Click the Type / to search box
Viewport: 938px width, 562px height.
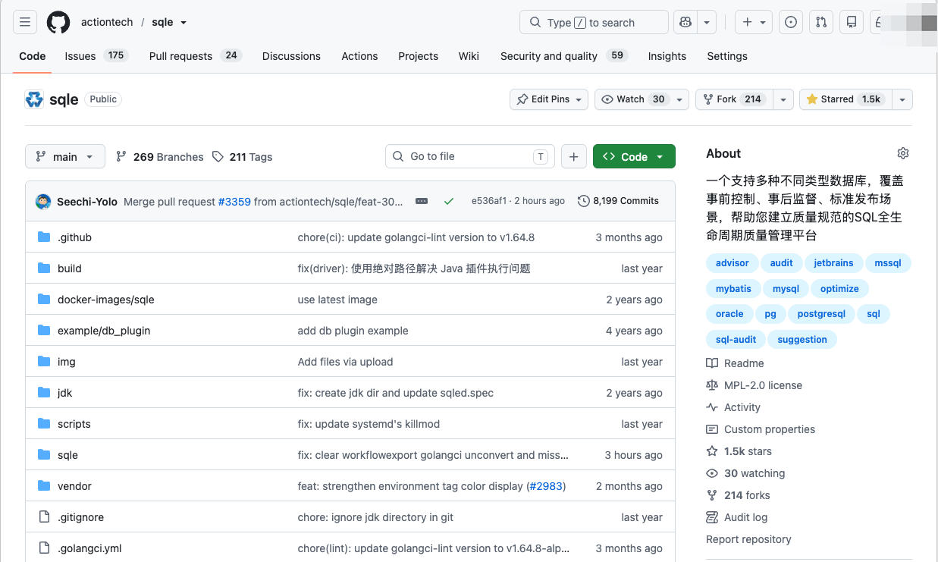(594, 22)
